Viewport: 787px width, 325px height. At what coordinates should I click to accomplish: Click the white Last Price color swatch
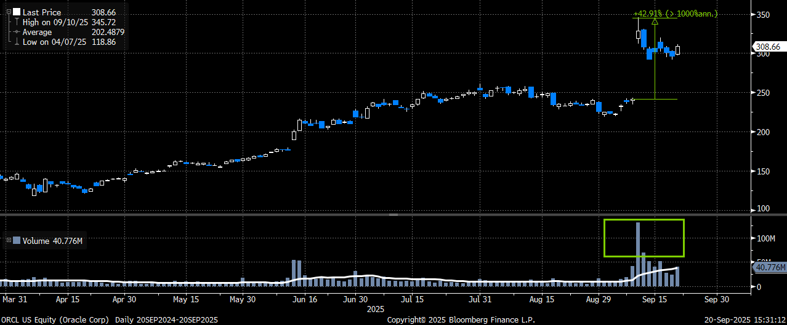(x=16, y=12)
